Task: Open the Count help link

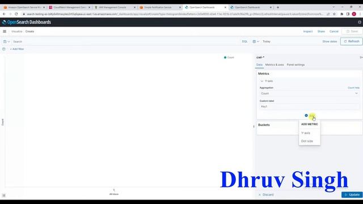Action: click(353, 88)
